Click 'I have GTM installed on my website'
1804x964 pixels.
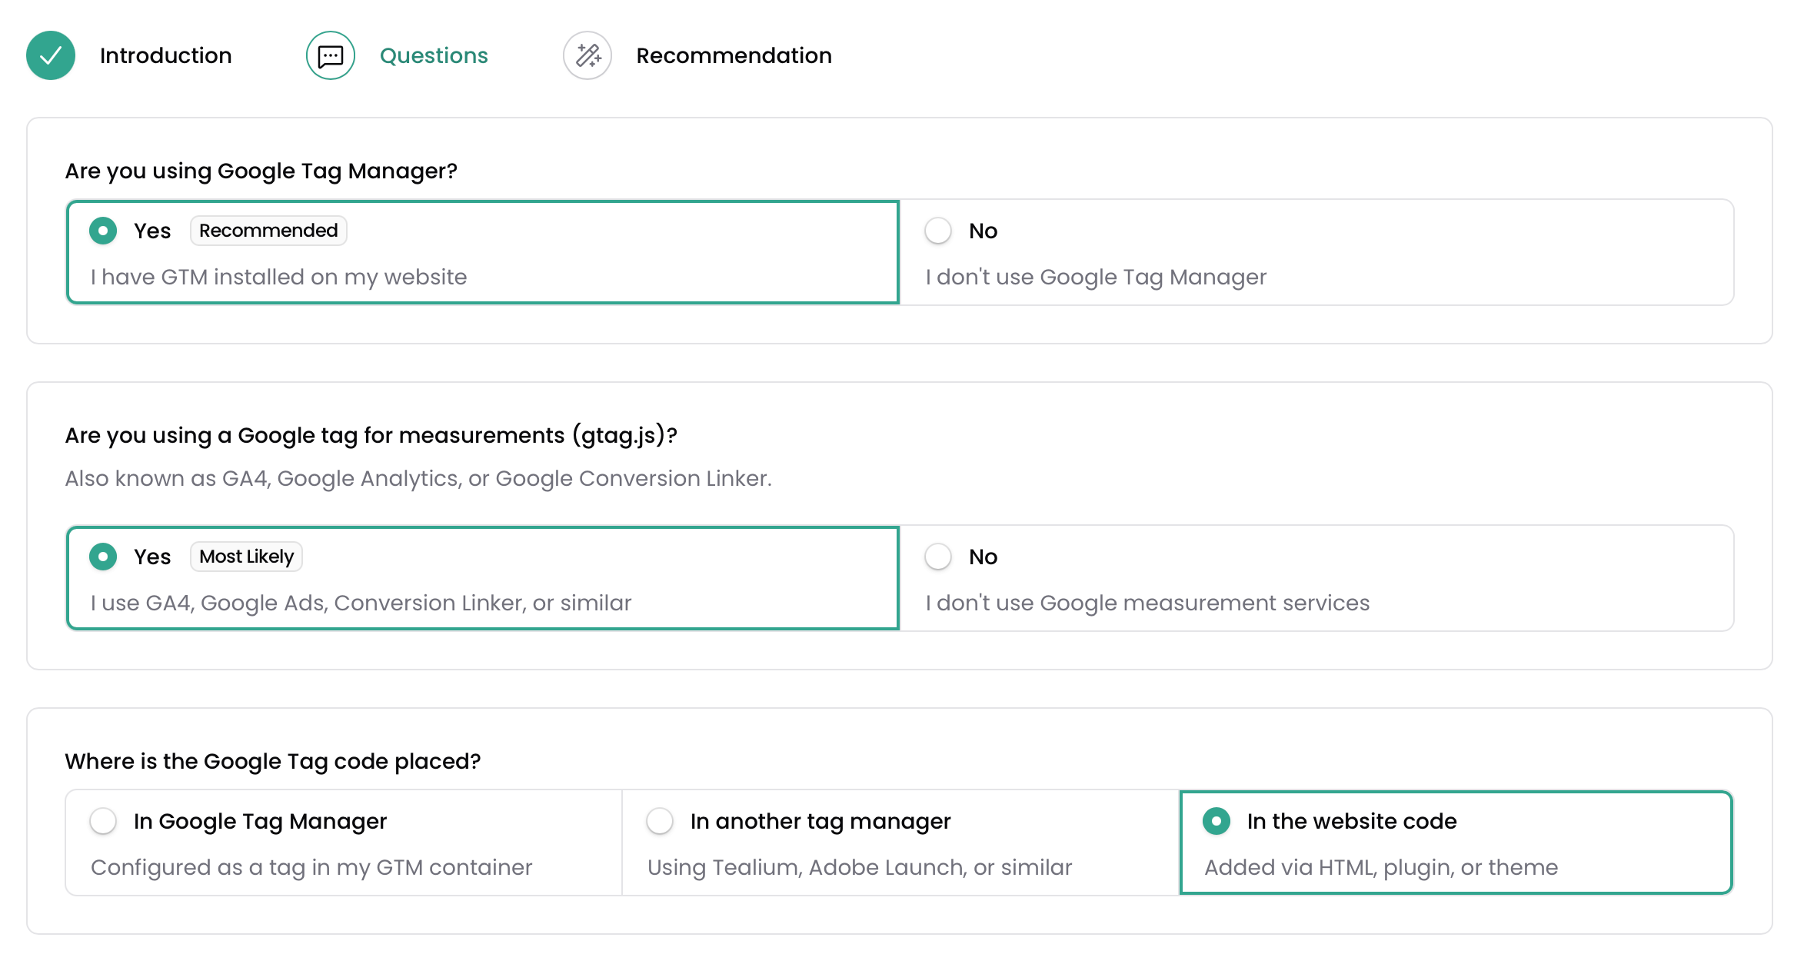click(x=278, y=277)
